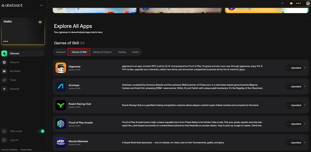This screenshot has width=311, height=152.
Task: Click the wallet icon in top bar
Action: (x=291, y=3)
